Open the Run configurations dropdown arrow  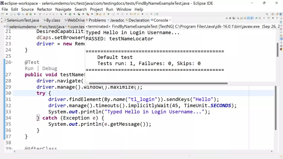(x=74, y=14)
